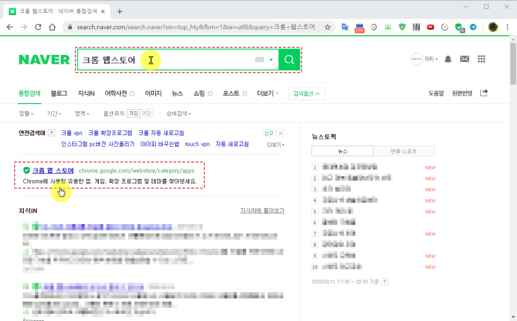Click the share icon next to 원본반영
Screen dimensions: 517x321
pos(483,93)
